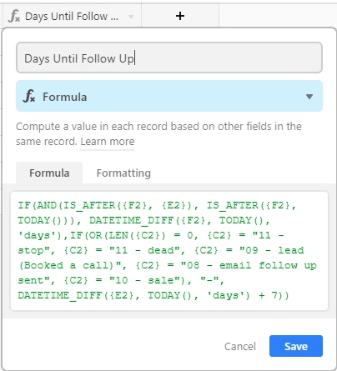Place cursor at "+ 7))" formula end

[274, 295]
